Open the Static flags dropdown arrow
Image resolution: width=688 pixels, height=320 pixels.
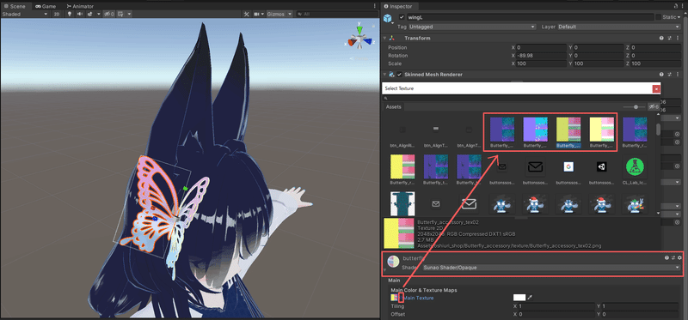[x=679, y=17]
